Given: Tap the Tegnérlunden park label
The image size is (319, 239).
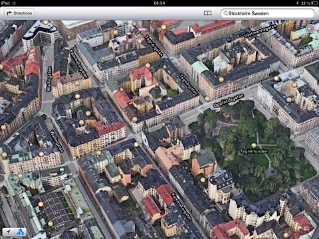Looking at the screenshot, I should pos(254,151).
